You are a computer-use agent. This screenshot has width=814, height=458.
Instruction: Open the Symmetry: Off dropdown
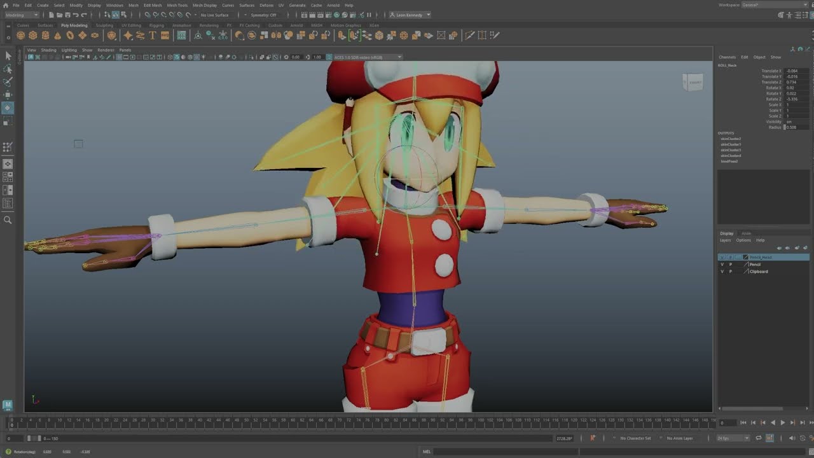[263, 15]
